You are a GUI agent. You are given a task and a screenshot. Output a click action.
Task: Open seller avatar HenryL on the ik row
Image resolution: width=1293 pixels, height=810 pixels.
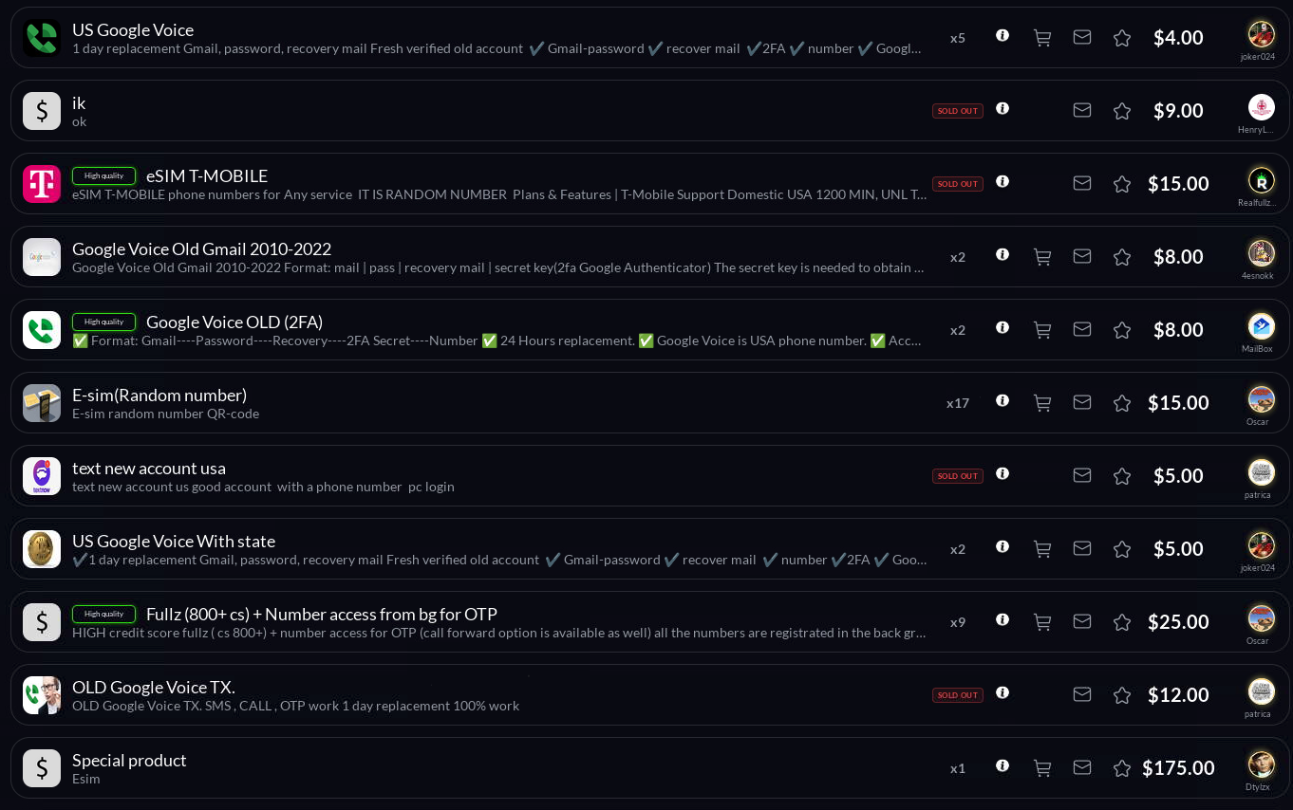(1261, 107)
